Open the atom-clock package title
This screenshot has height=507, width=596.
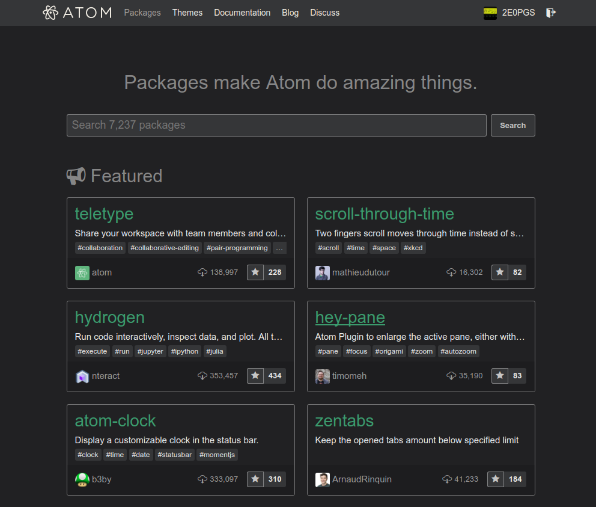[115, 421]
